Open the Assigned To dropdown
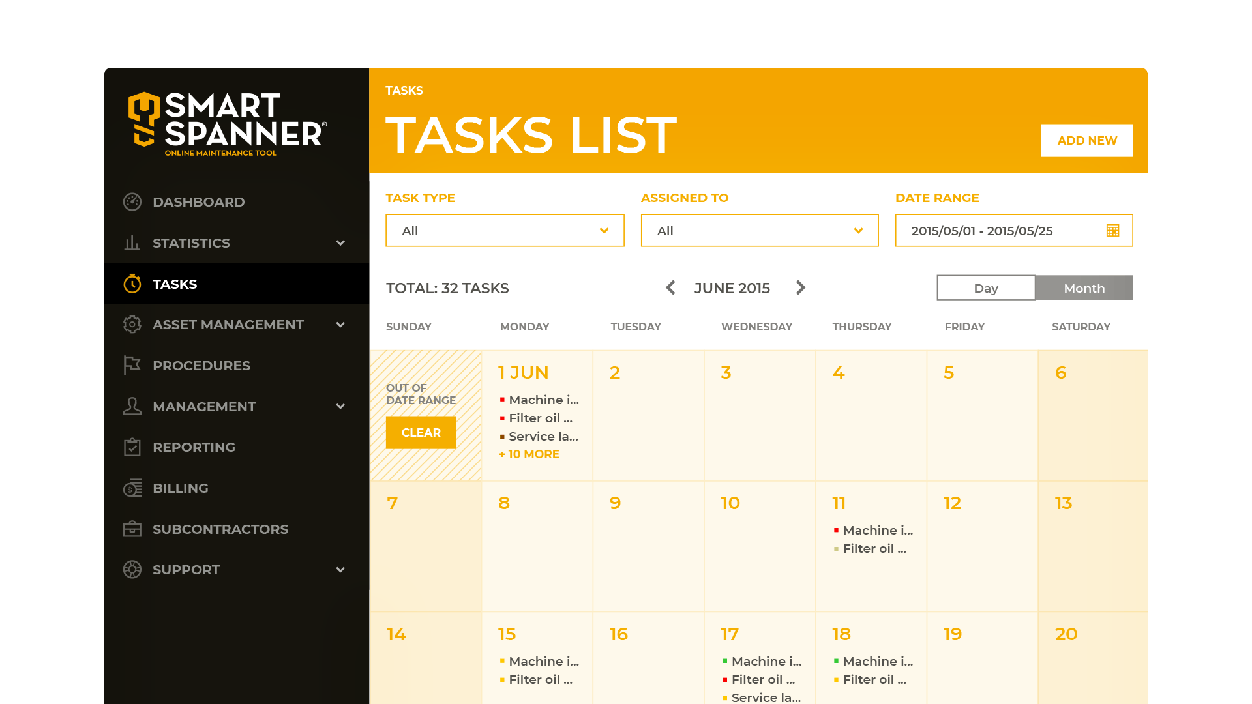 click(760, 231)
